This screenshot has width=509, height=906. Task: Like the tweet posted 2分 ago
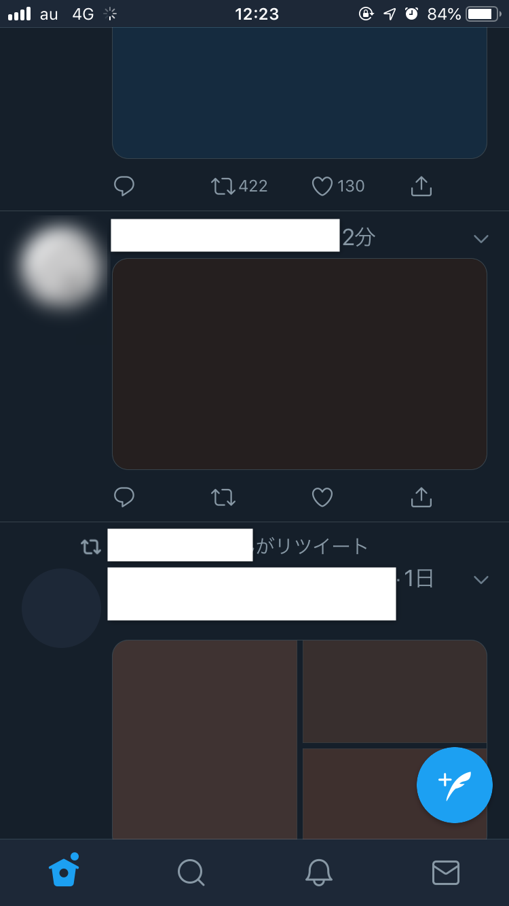coord(322,498)
